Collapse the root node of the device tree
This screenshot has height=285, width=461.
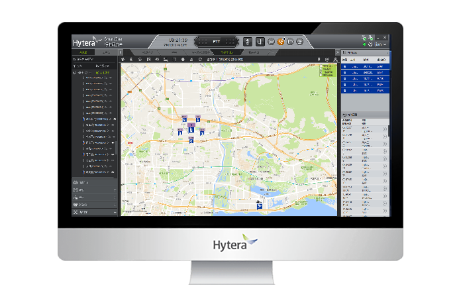tap(74, 73)
